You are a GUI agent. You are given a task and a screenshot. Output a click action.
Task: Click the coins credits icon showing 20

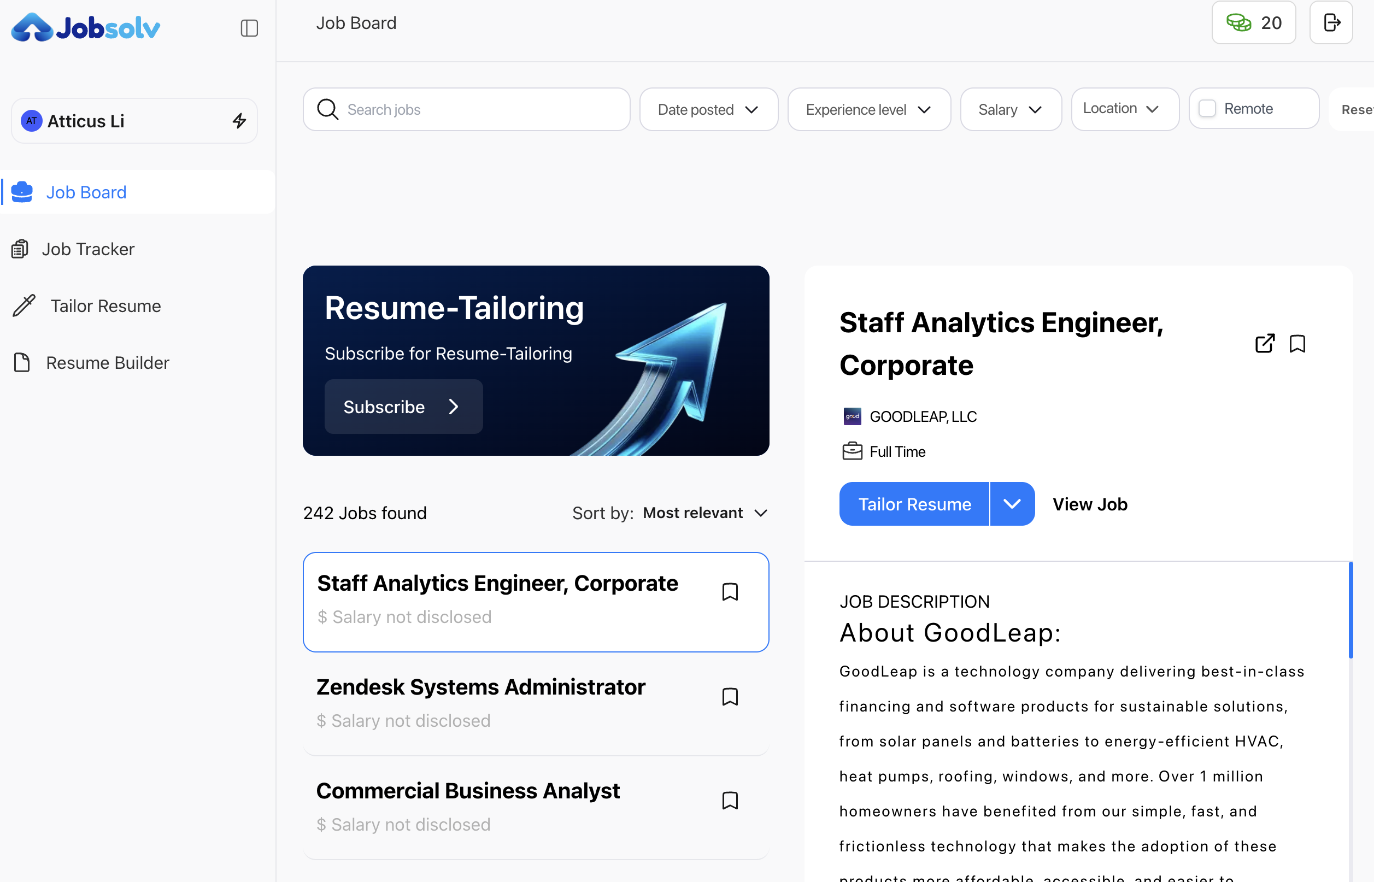click(x=1240, y=22)
